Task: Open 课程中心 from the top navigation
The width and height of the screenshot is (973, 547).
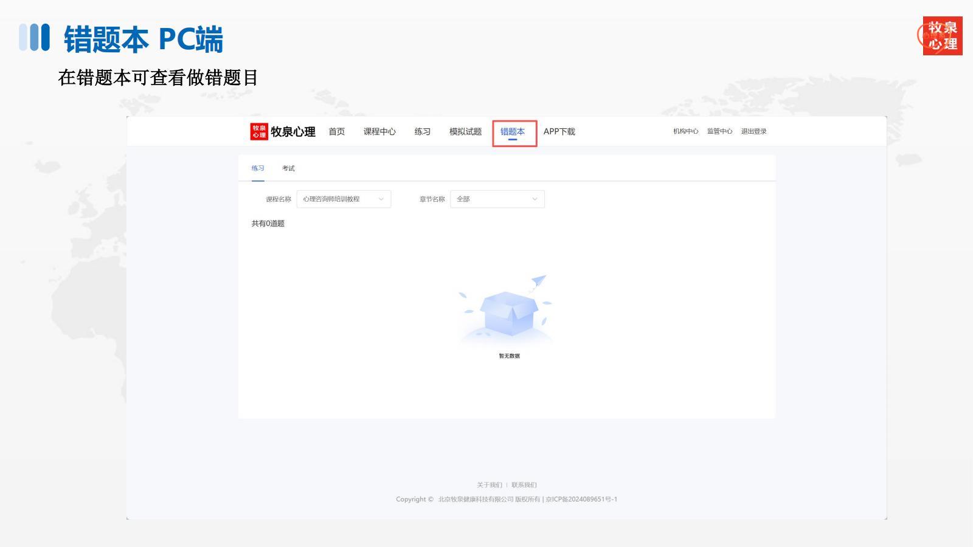Action: 379,132
